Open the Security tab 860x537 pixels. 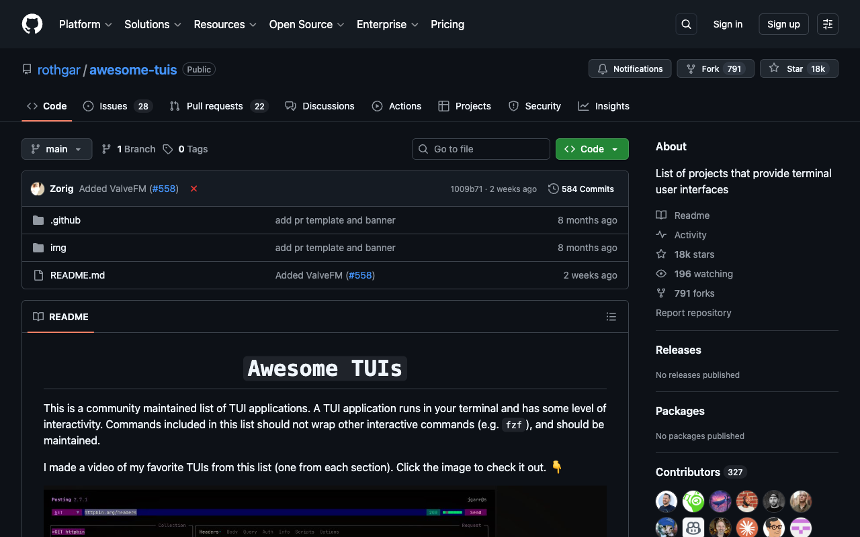tap(535, 106)
